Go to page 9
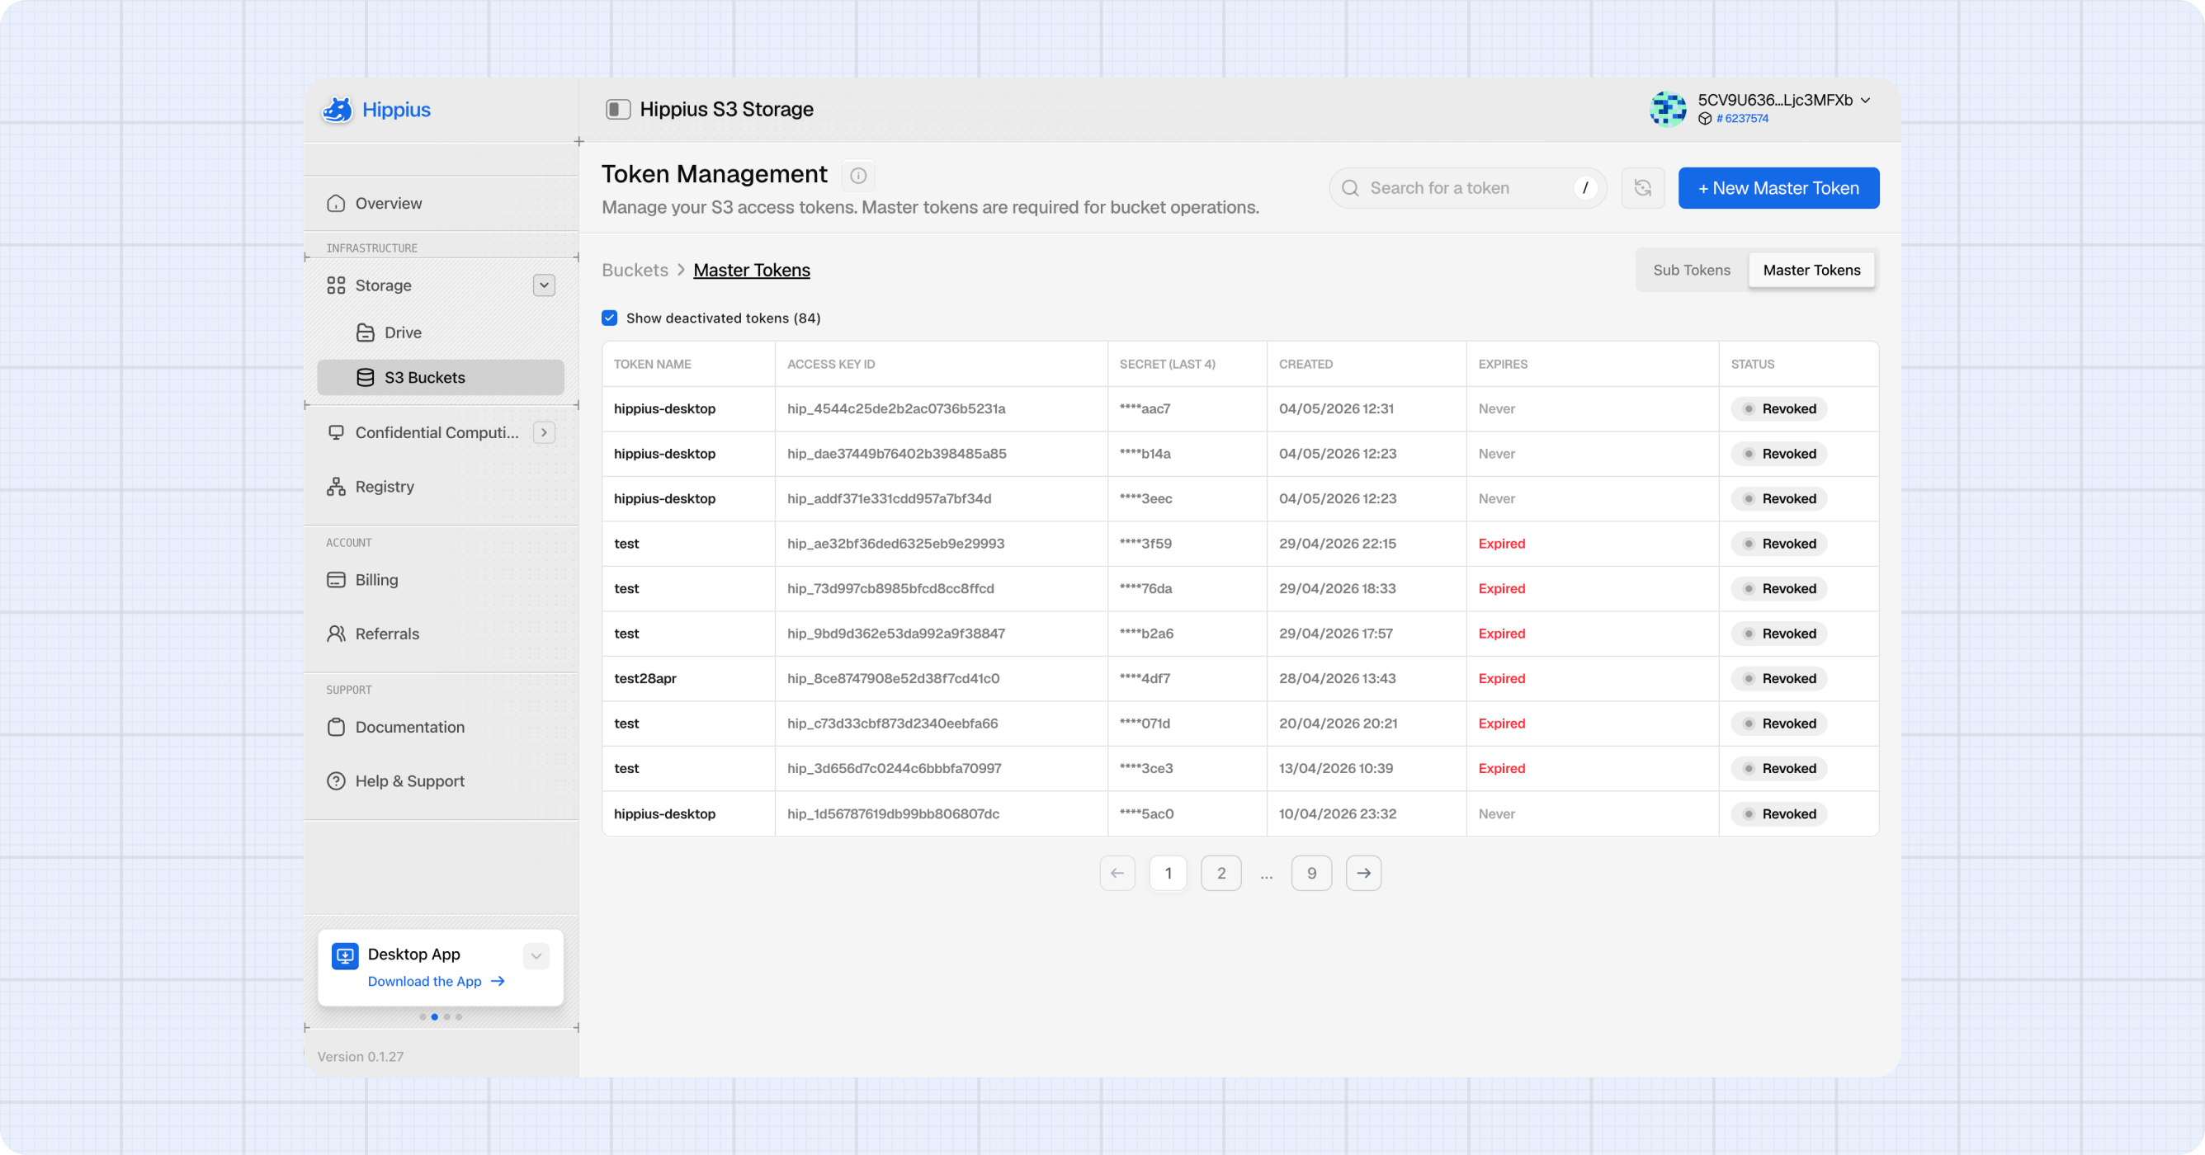This screenshot has height=1155, width=2205. click(1311, 874)
